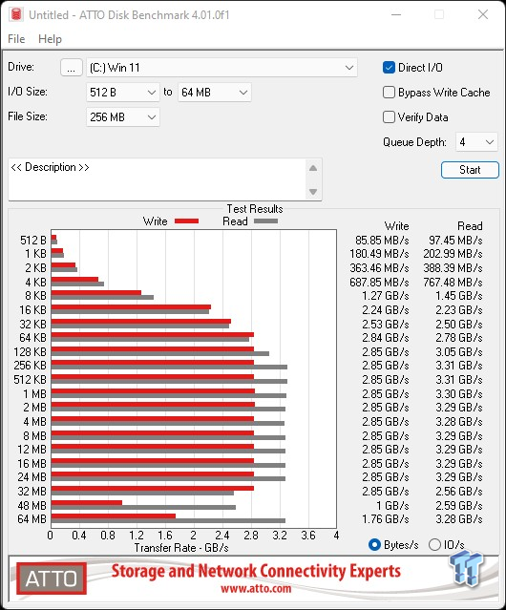Click the Start button

[470, 170]
